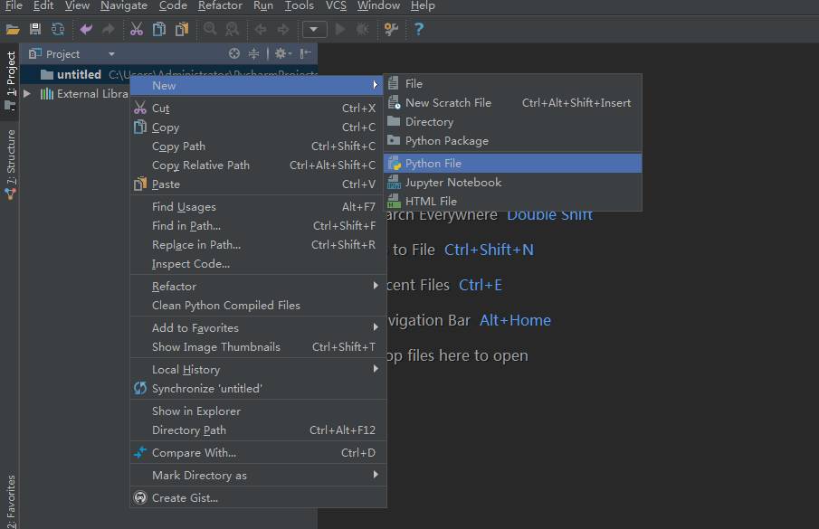Click the Save All toolbar icon
The width and height of the screenshot is (819, 529).
click(35, 29)
